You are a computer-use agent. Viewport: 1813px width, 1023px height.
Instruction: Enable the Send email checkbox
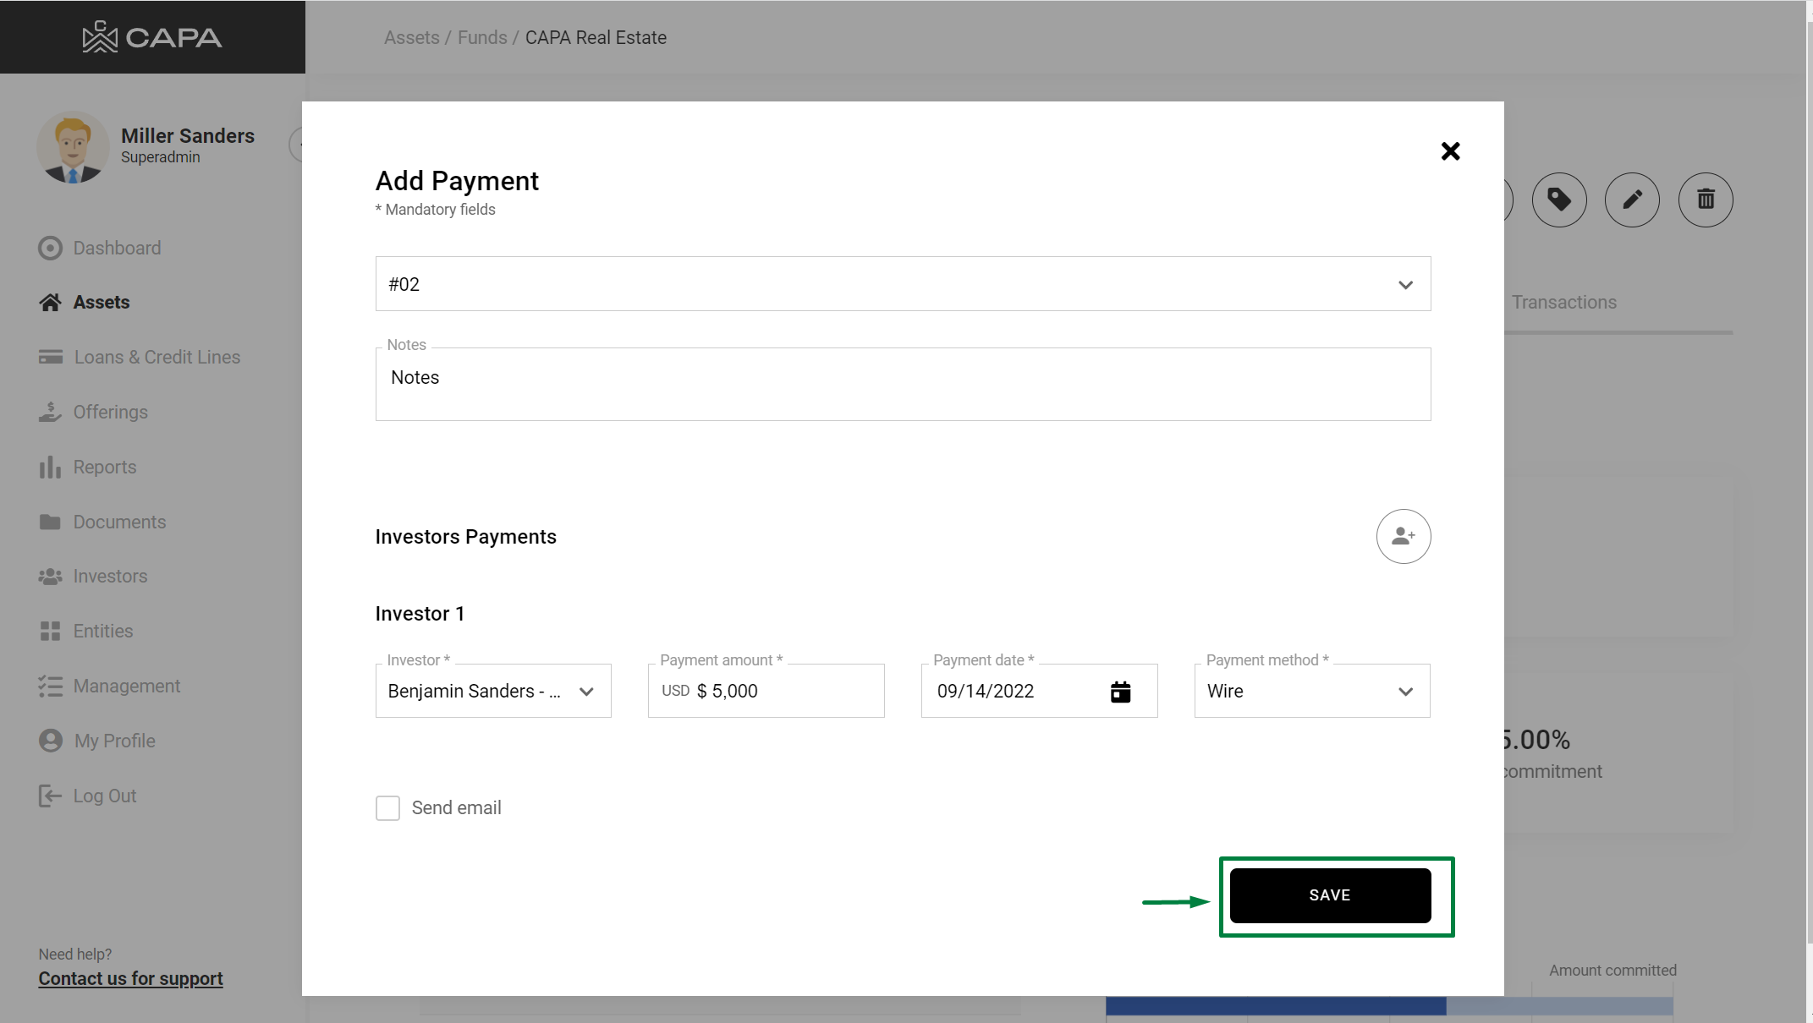click(x=387, y=808)
